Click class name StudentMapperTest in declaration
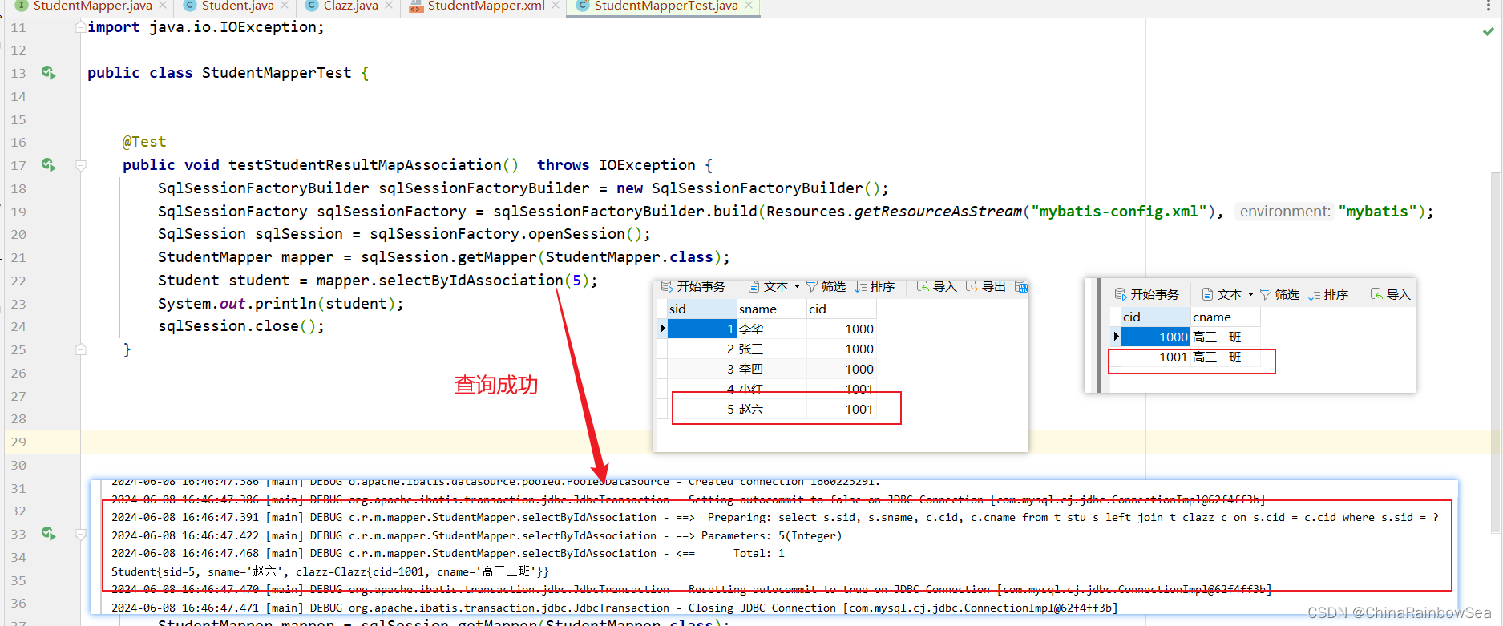 (x=277, y=73)
